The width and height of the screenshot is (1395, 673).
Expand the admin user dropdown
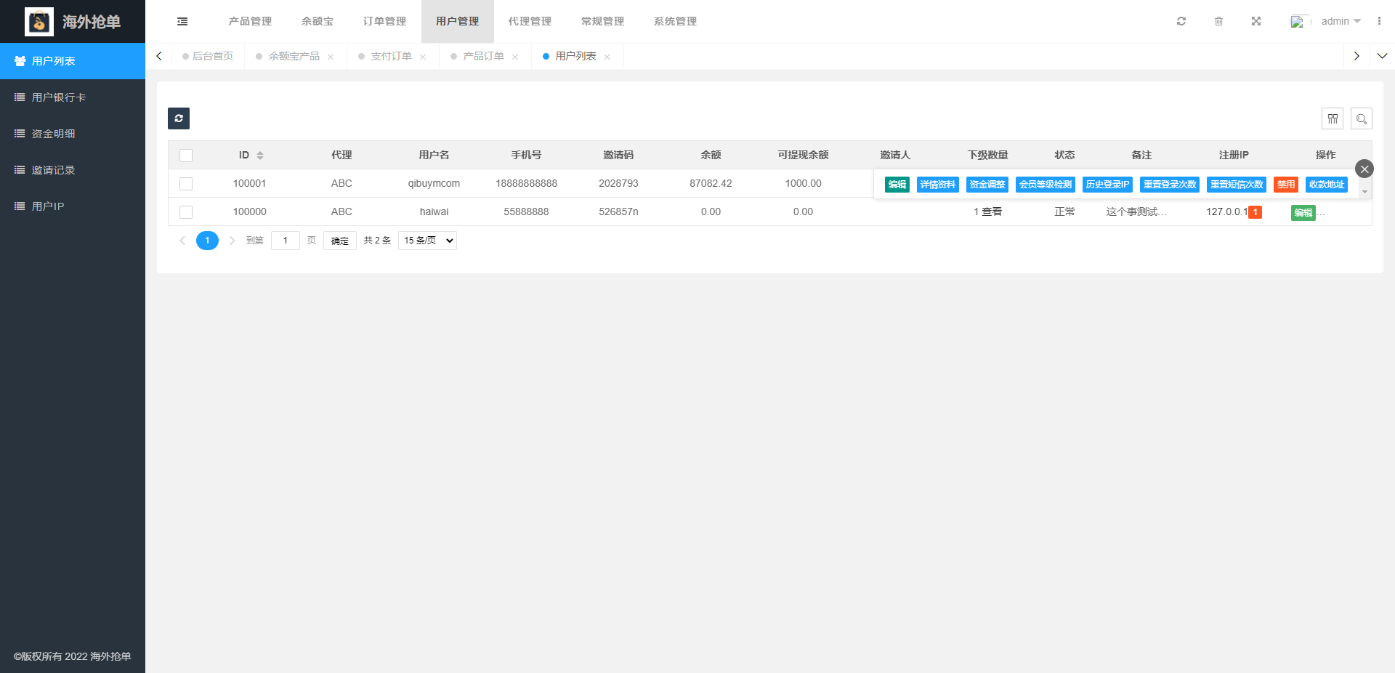tap(1340, 21)
